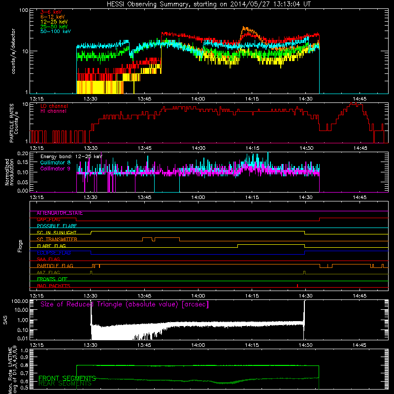
Task: Select the Collimator 8 legend label
Action: [x=55, y=163]
